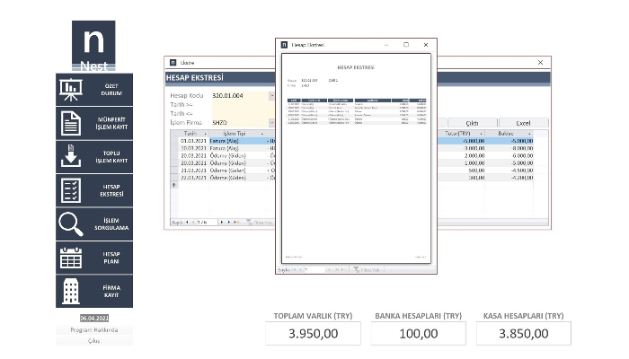The image size is (629, 359).
Task: Click the Tarih <= date field
Action: [x=243, y=114]
